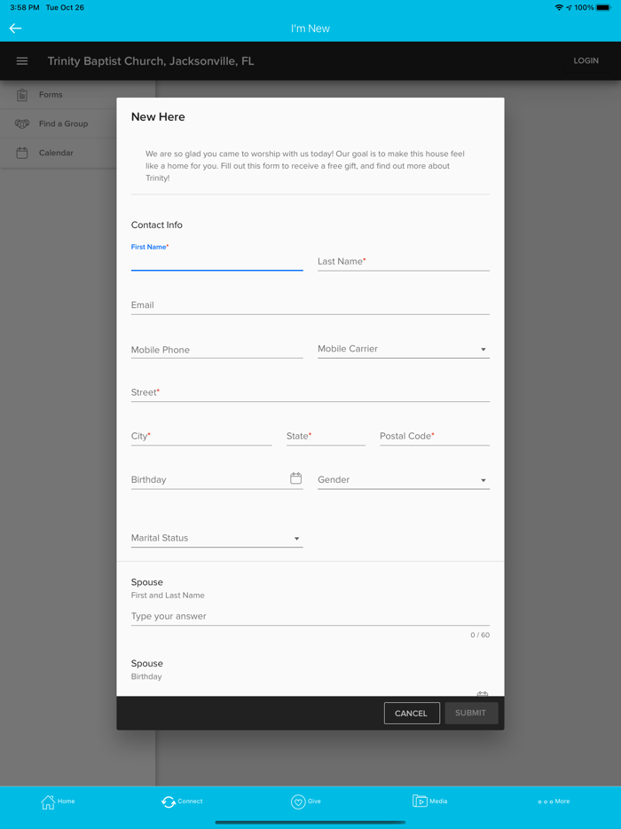This screenshot has width=621, height=829.
Task: Tap the Connect arrows icon
Action: click(x=169, y=802)
